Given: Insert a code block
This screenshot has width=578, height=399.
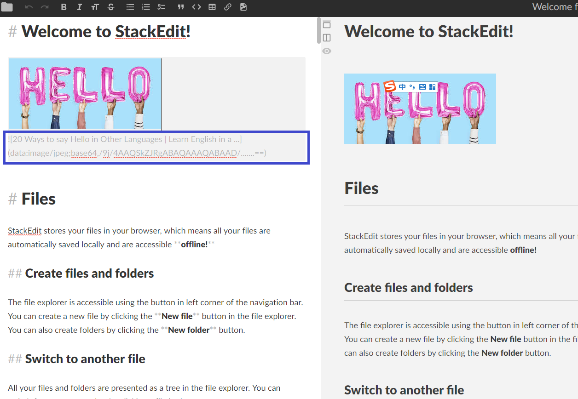Looking at the screenshot, I should [x=197, y=7].
